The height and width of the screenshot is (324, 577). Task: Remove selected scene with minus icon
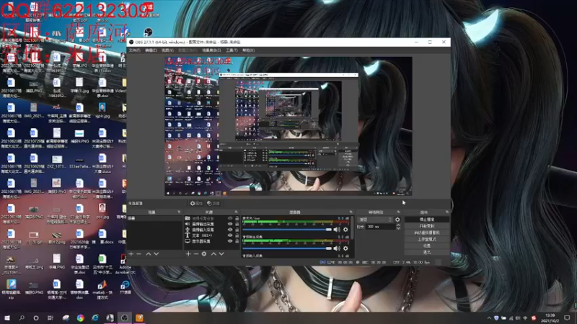138,254
